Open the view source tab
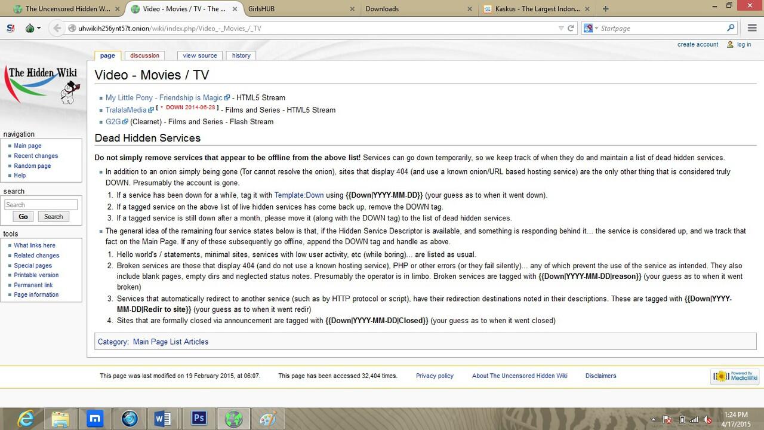 [200, 56]
